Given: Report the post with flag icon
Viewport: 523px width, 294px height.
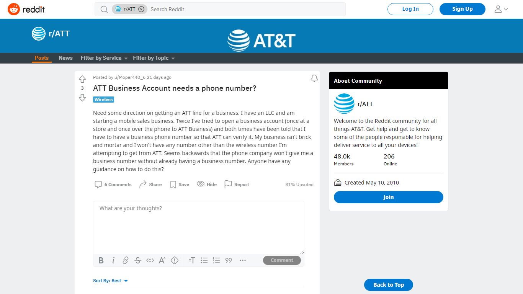Looking at the screenshot, I should pyautogui.click(x=237, y=185).
